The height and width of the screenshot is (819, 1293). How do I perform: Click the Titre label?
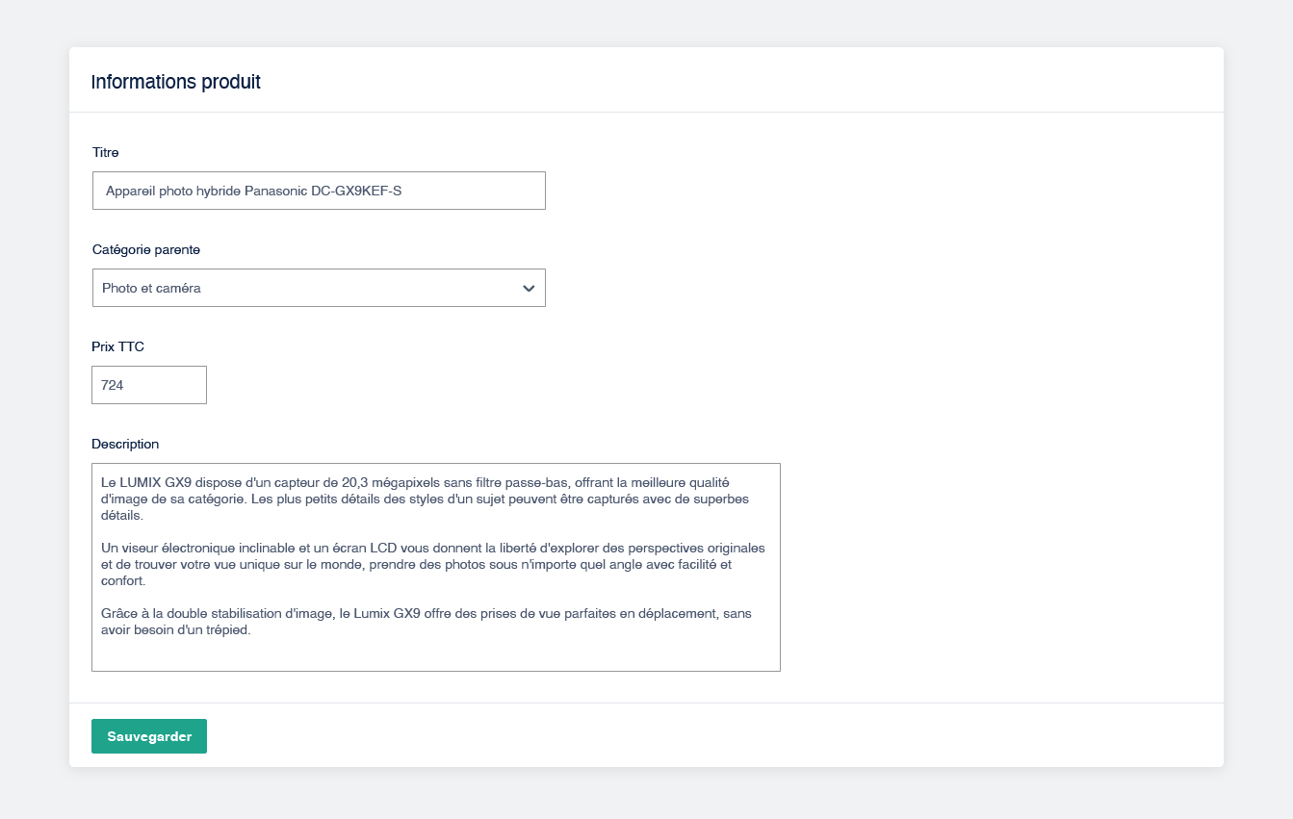point(106,152)
